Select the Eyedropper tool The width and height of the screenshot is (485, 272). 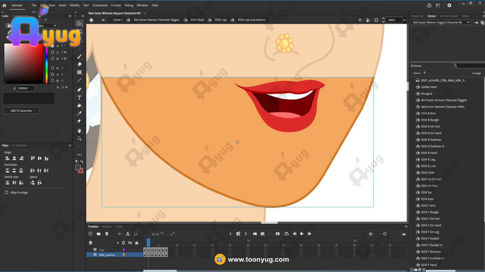coord(79,113)
